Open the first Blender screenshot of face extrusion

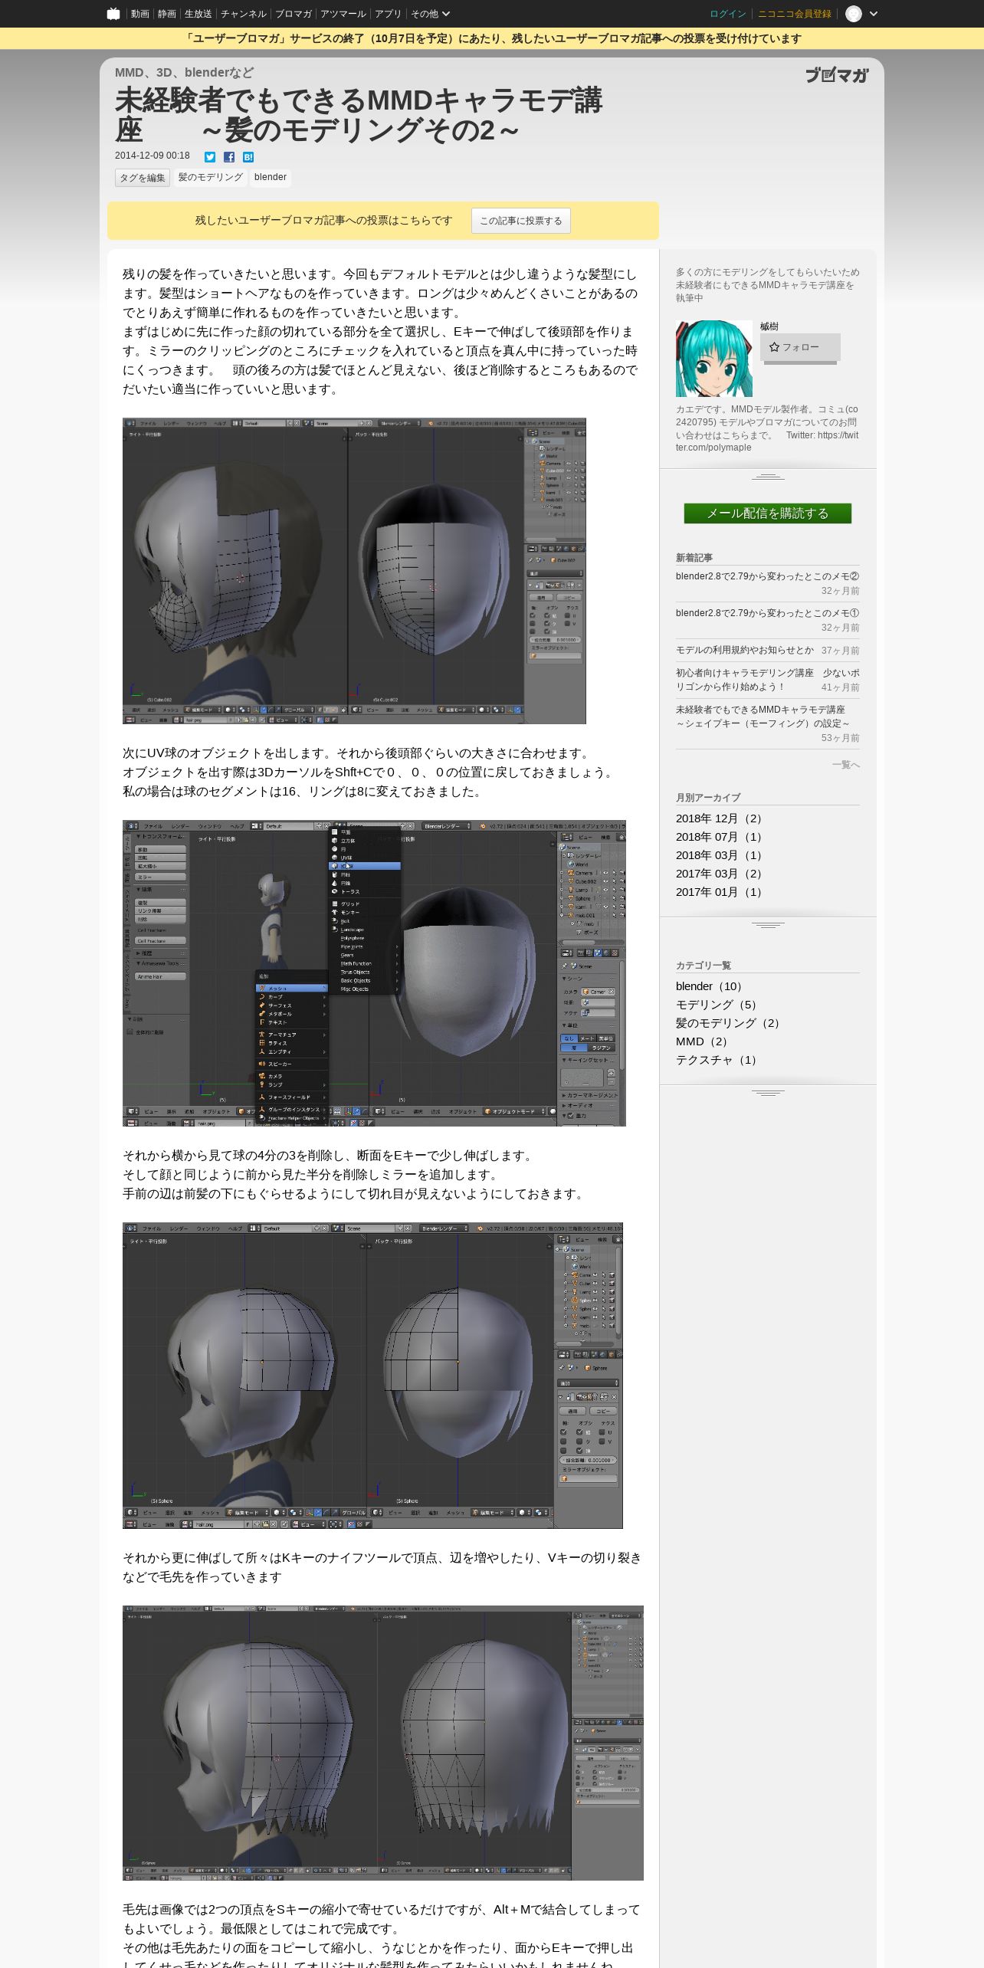(x=354, y=571)
